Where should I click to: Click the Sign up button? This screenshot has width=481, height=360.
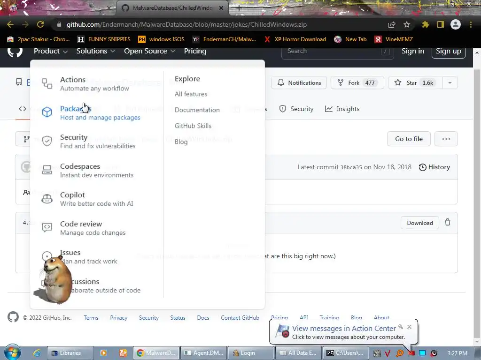point(449,52)
